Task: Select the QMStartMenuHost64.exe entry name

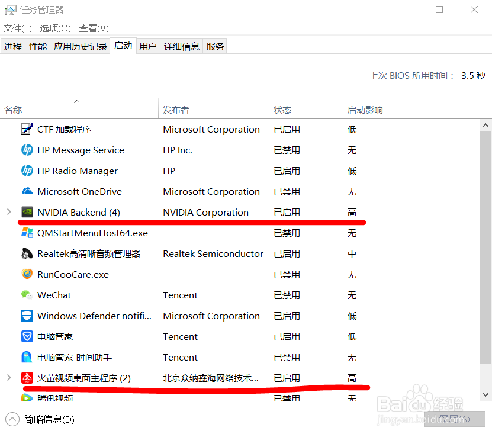Action: [x=92, y=233]
